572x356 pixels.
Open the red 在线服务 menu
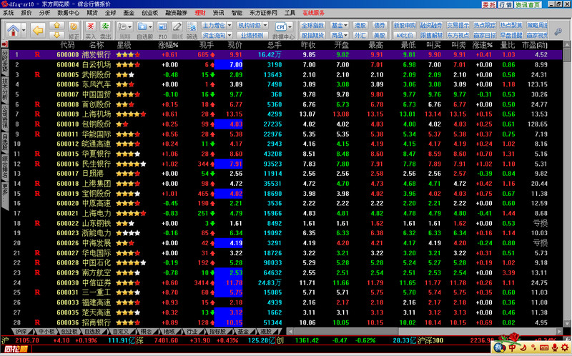pos(313,13)
